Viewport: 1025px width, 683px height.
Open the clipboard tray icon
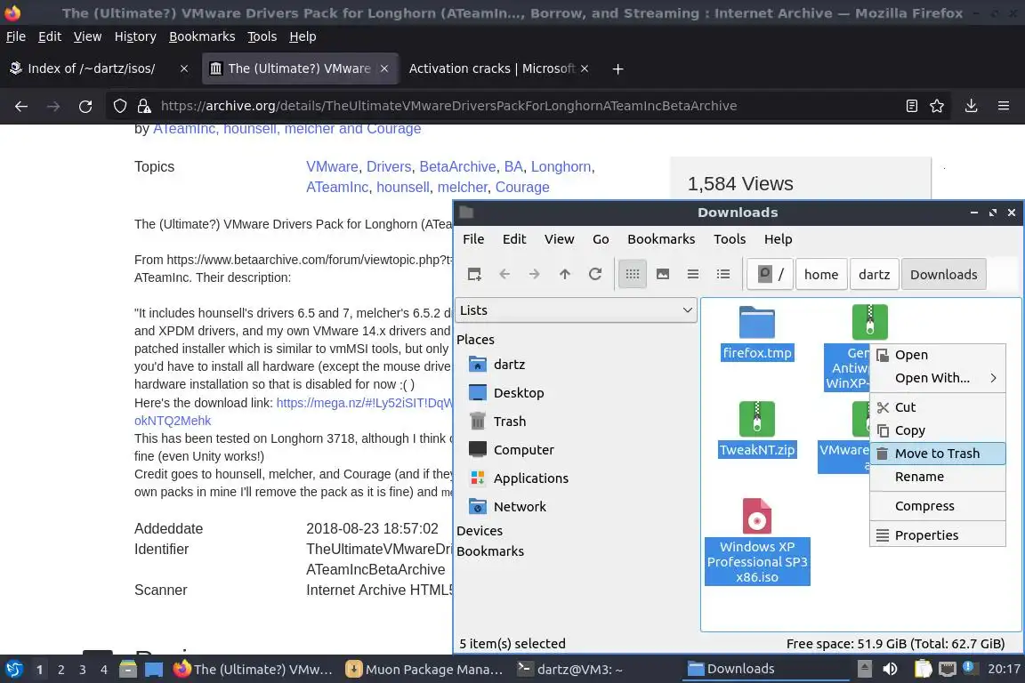(923, 670)
